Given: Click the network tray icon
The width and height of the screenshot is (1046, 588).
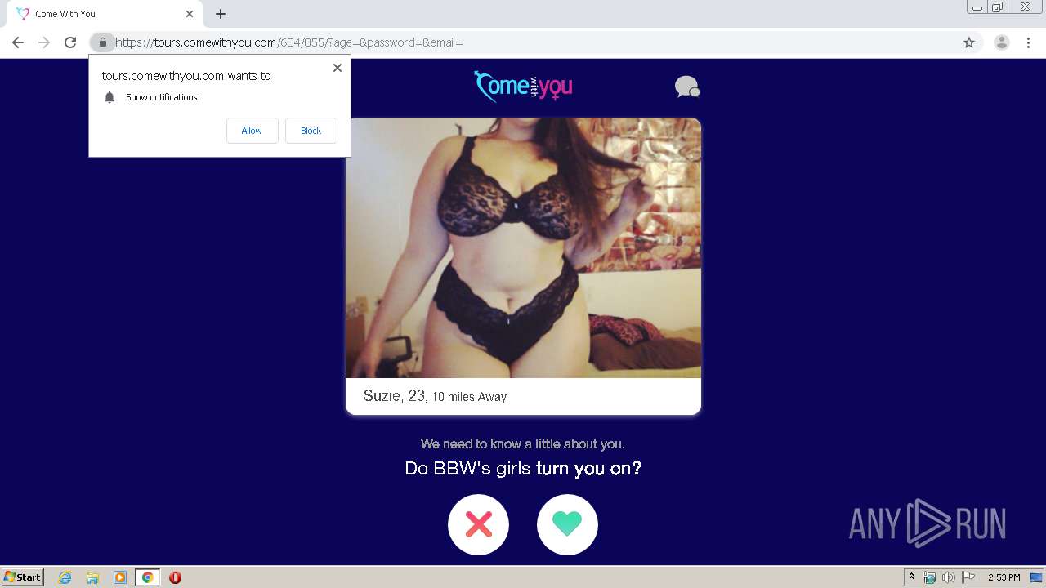Looking at the screenshot, I should pyautogui.click(x=929, y=577).
